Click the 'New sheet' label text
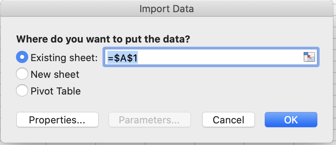The width and height of the screenshot is (336, 145). (x=55, y=74)
